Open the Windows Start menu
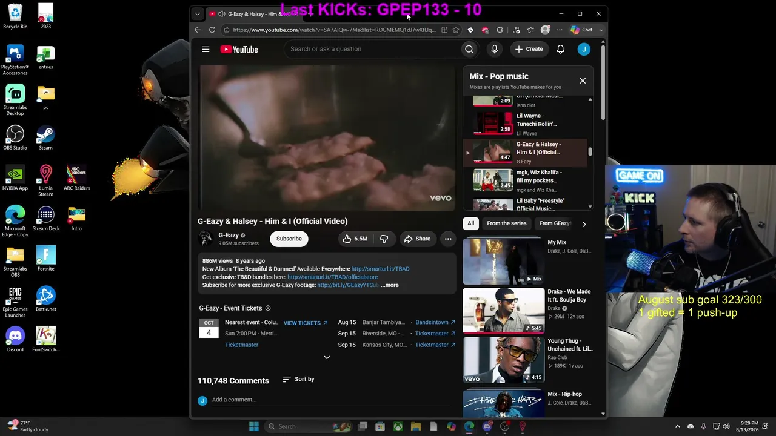 pyautogui.click(x=254, y=426)
